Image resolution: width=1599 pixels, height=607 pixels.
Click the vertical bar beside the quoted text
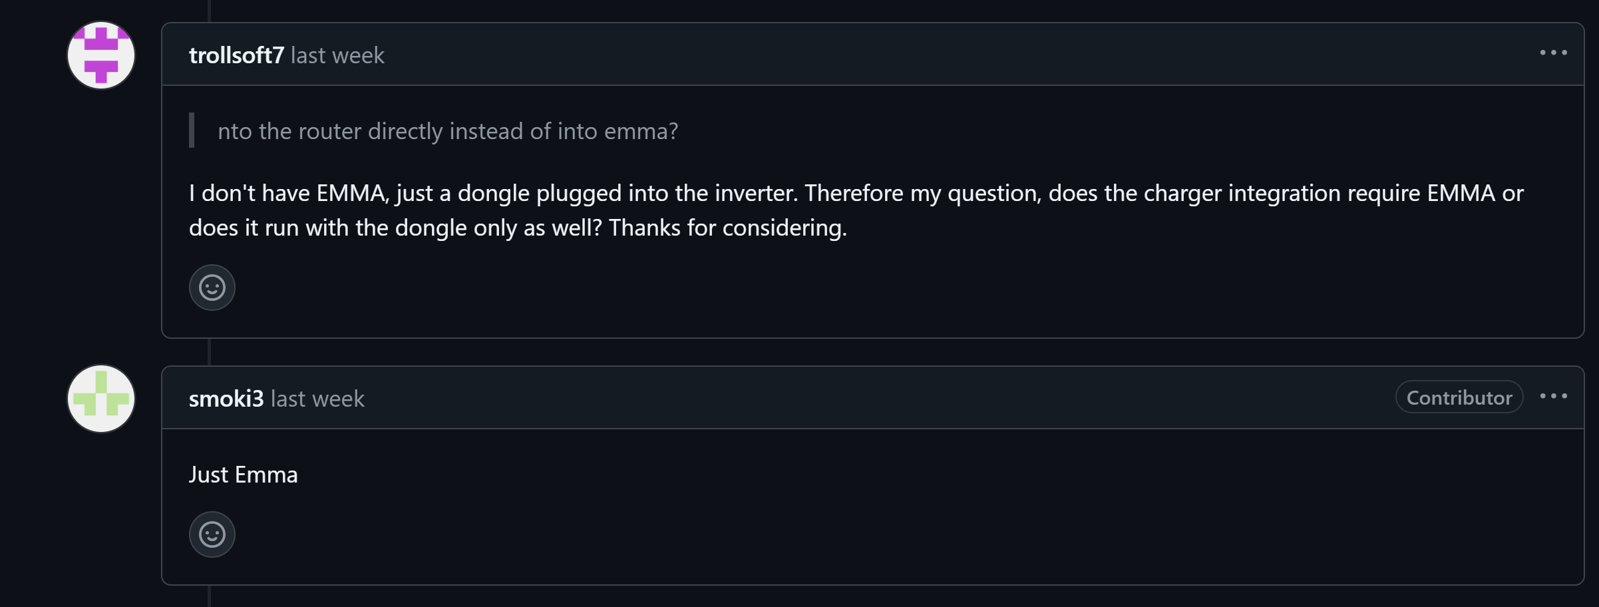click(x=192, y=130)
